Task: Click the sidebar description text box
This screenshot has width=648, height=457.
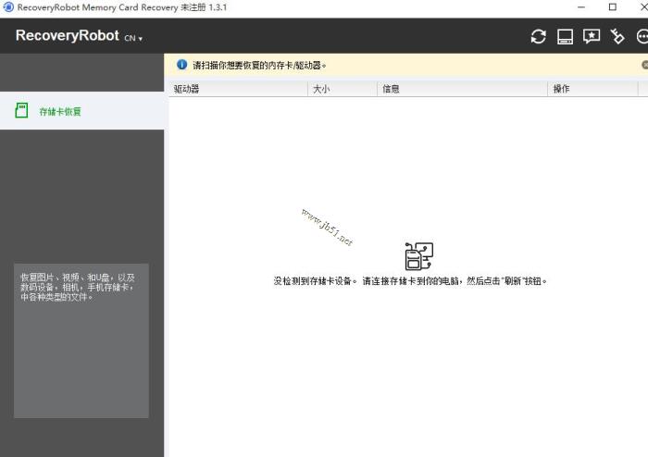Action: (81, 340)
